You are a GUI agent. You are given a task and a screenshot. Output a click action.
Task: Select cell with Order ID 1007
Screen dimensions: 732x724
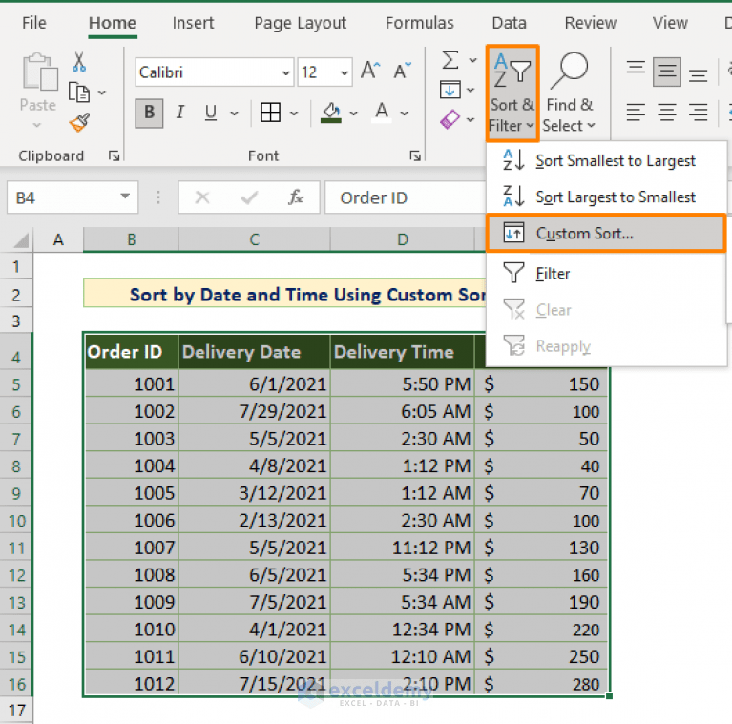[x=132, y=548]
